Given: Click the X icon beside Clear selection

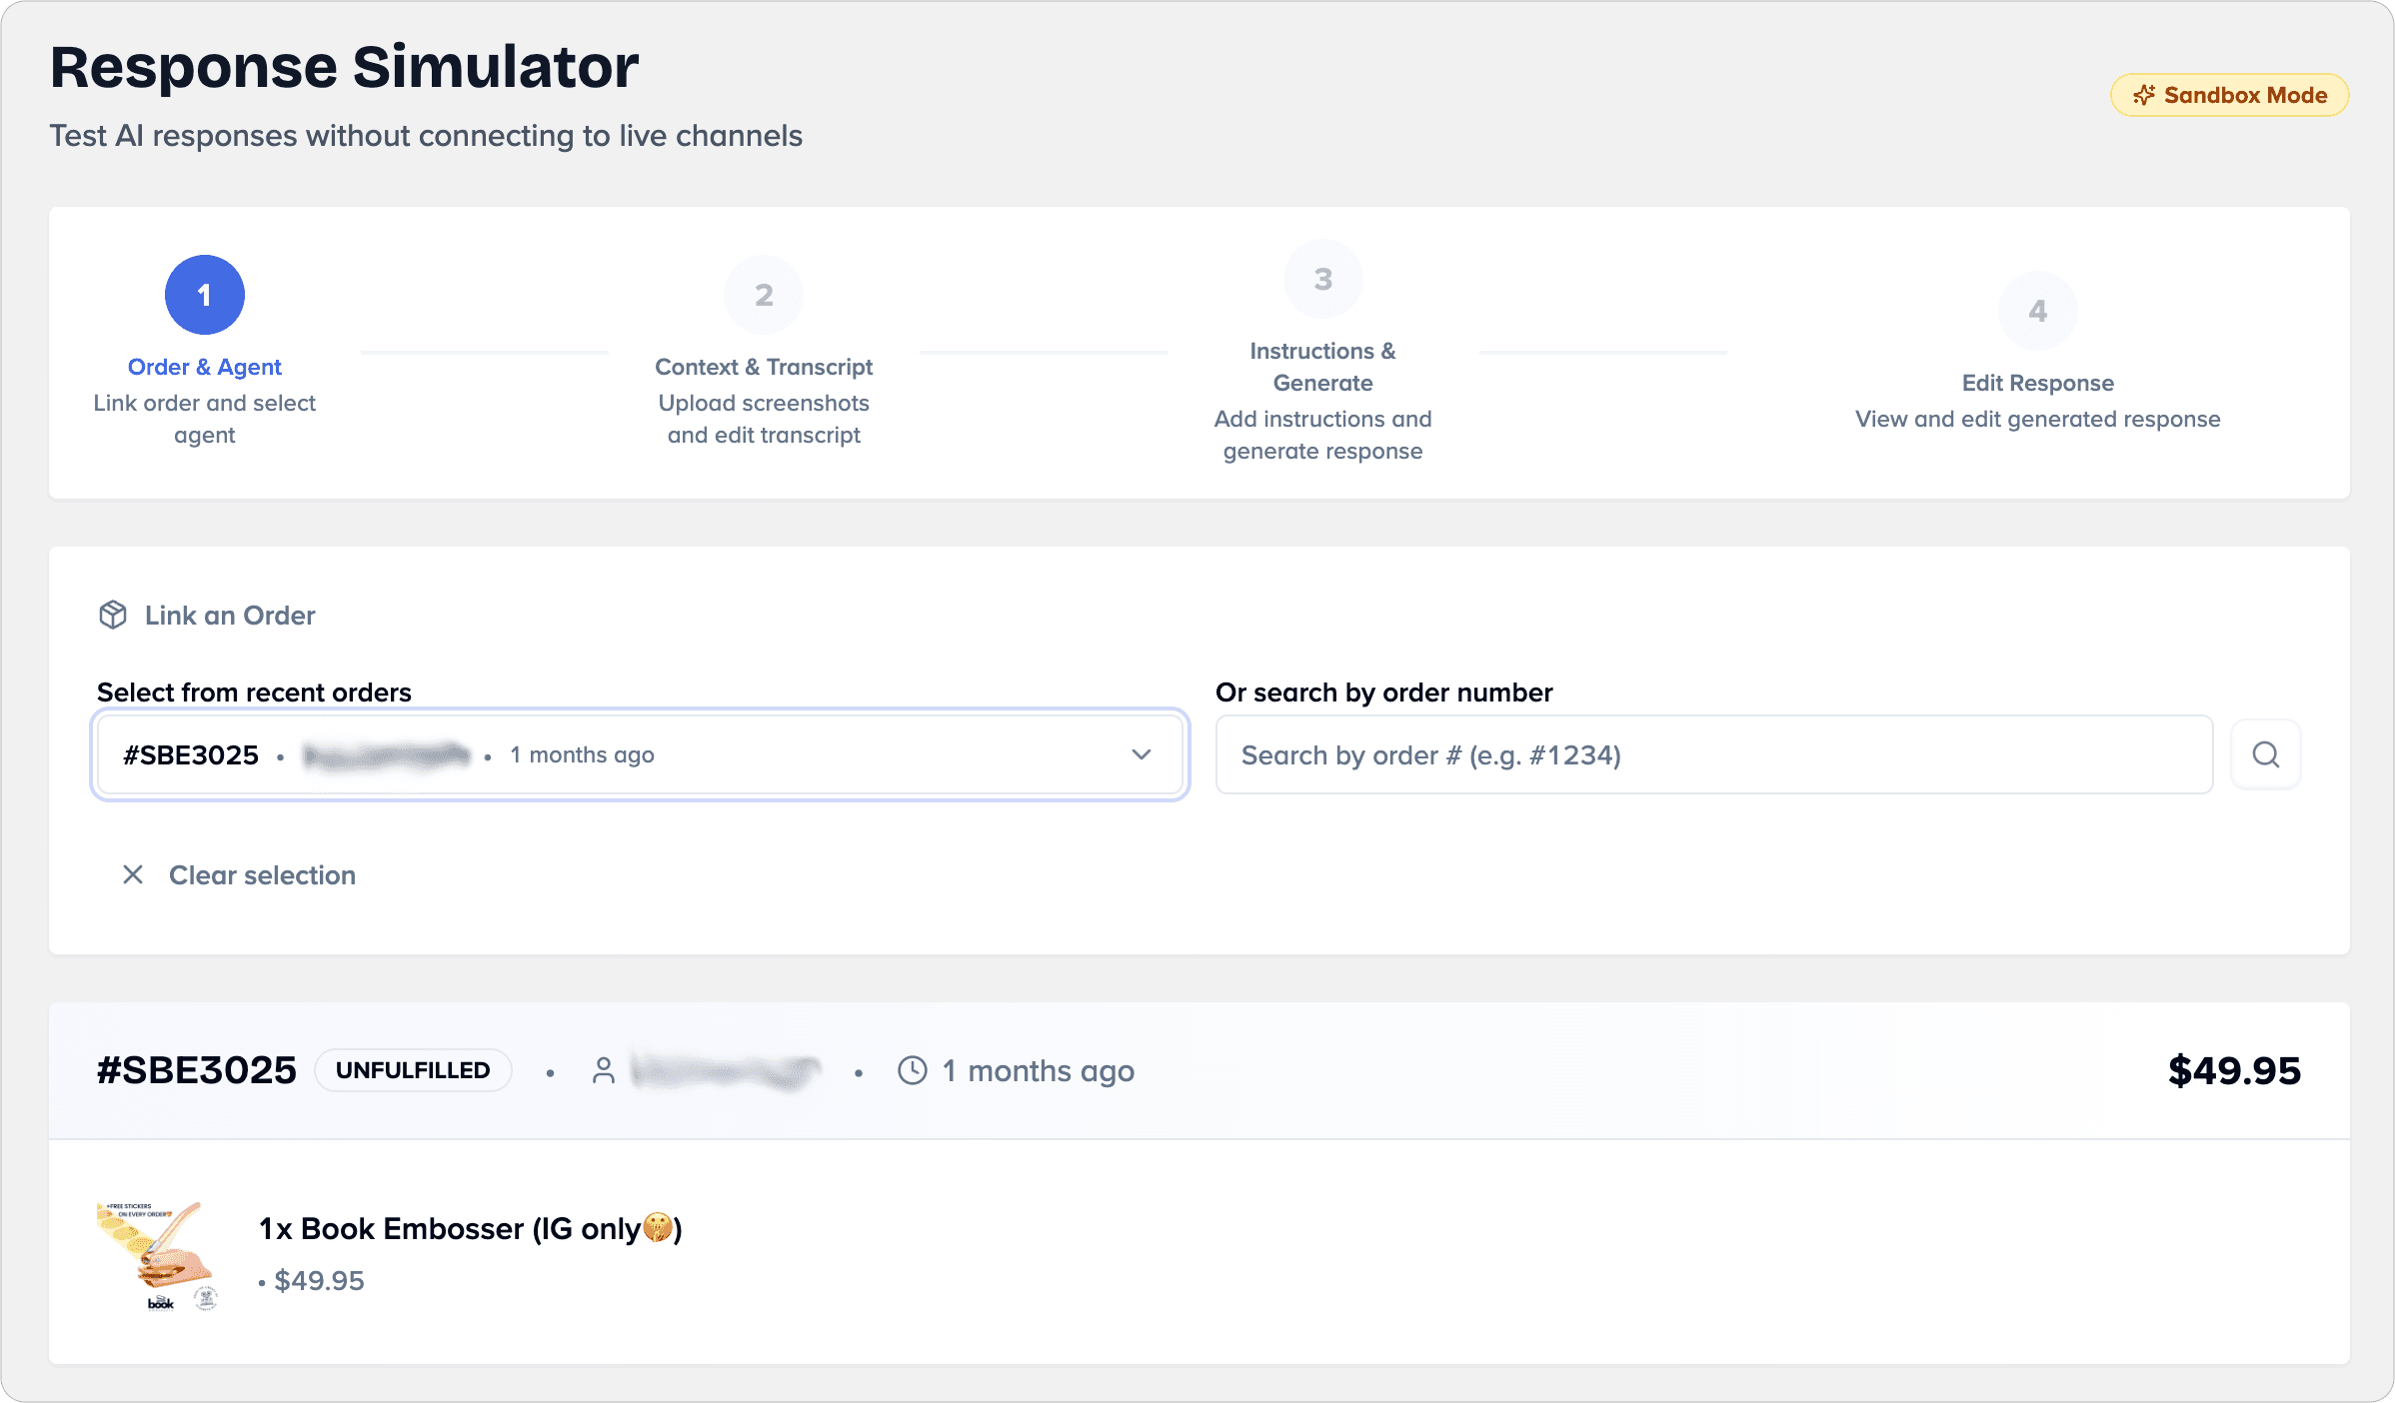Looking at the screenshot, I should coord(133,874).
